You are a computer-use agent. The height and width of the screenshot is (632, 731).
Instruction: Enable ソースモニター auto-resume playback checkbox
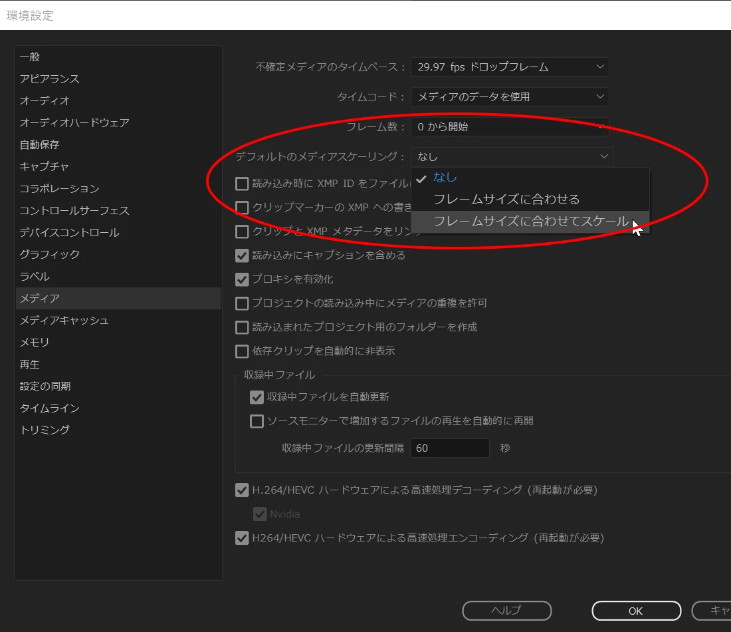tap(257, 421)
